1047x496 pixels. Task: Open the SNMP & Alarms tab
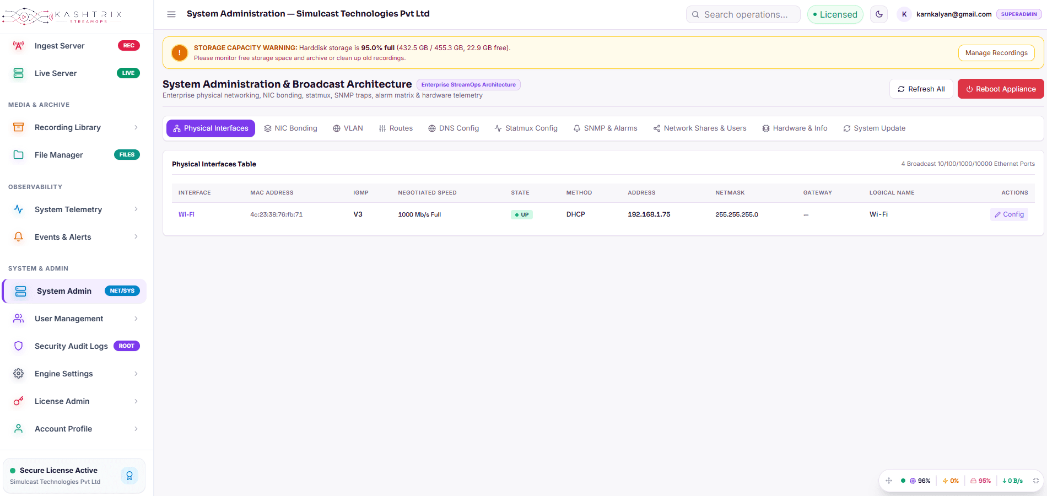[605, 128]
